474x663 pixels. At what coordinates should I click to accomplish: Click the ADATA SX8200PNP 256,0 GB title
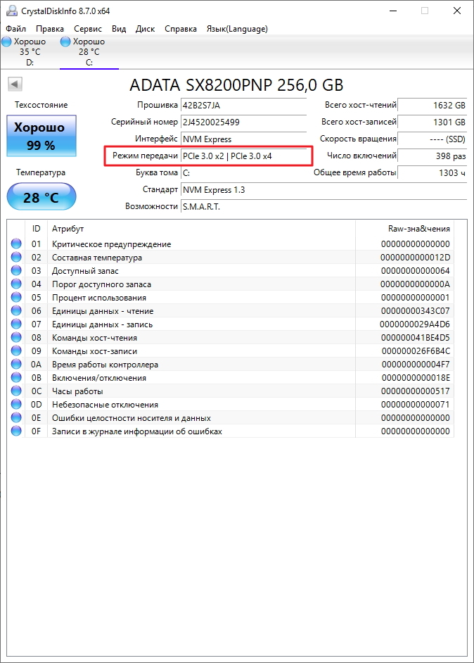click(x=236, y=85)
